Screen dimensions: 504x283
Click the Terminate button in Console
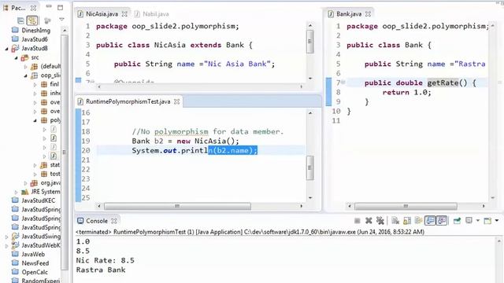pyautogui.click(x=357, y=221)
